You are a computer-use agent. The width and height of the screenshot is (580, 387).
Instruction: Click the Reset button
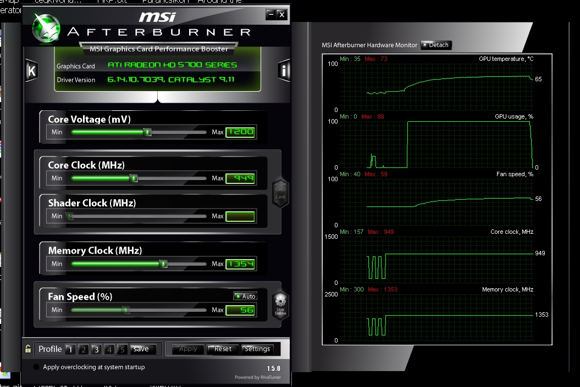222,349
